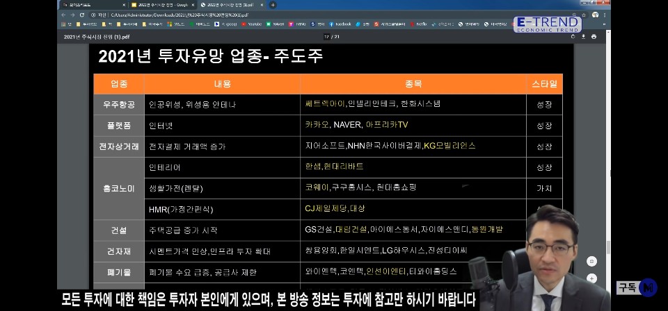Bookmark this page with the star icon

(584, 15)
